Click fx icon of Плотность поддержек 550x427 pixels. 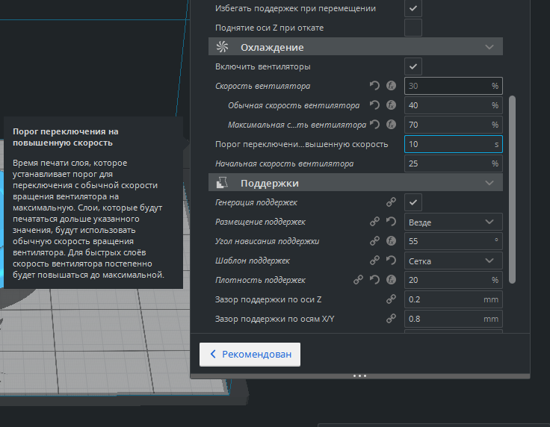tap(391, 280)
